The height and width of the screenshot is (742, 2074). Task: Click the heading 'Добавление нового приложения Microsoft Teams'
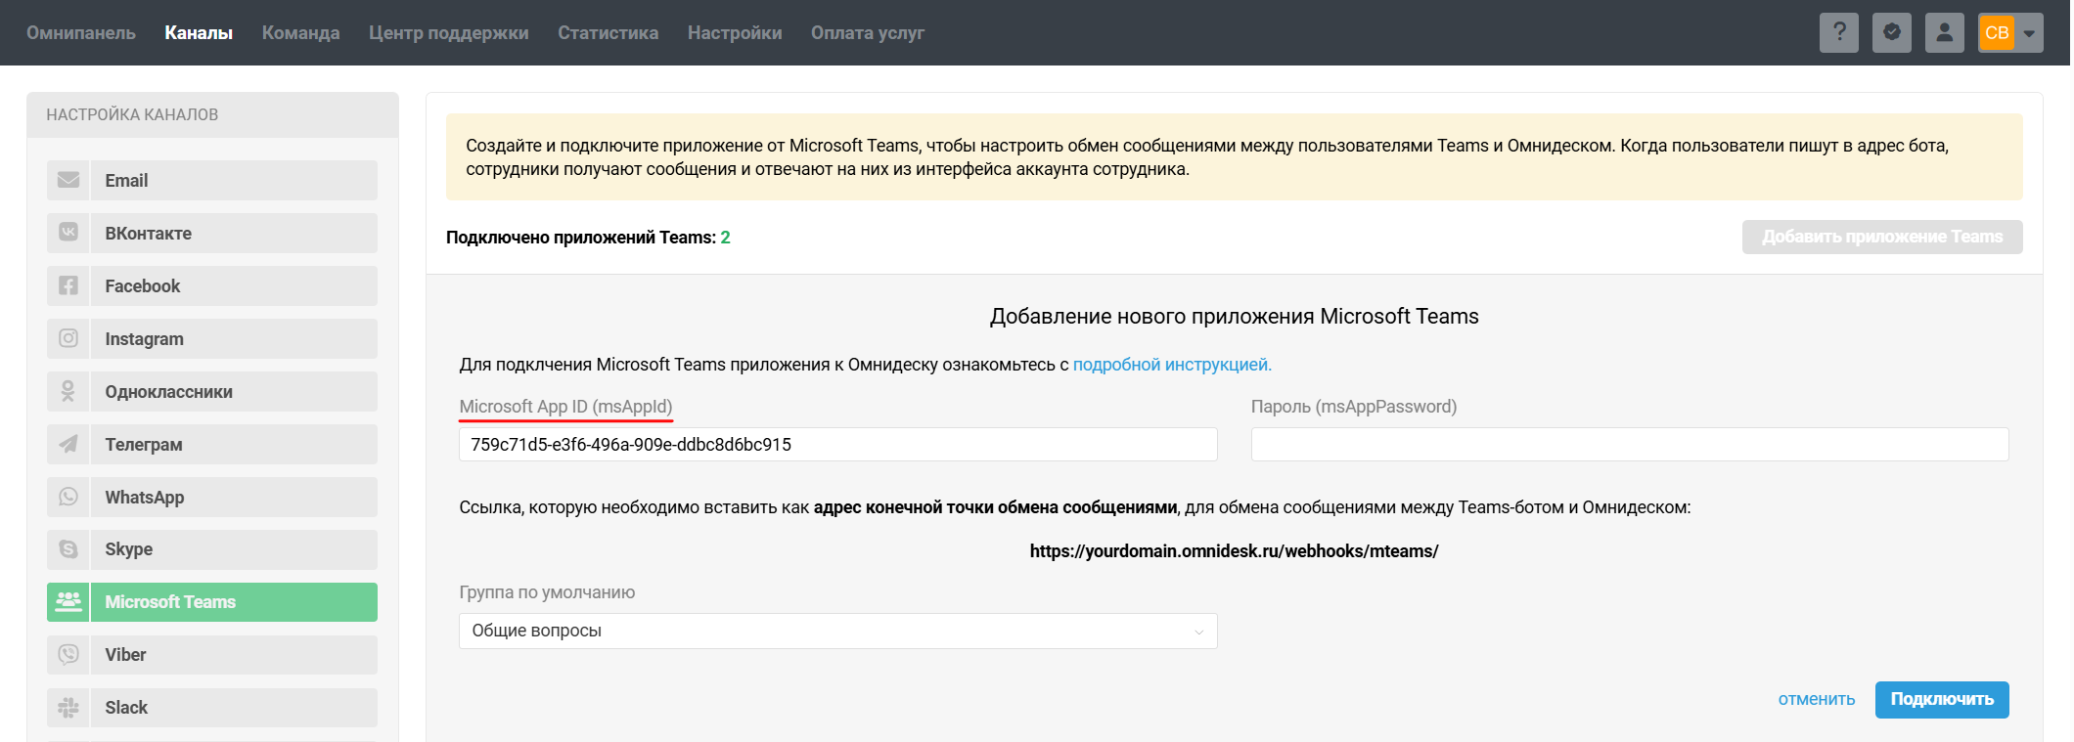click(x=1234, y=316)
